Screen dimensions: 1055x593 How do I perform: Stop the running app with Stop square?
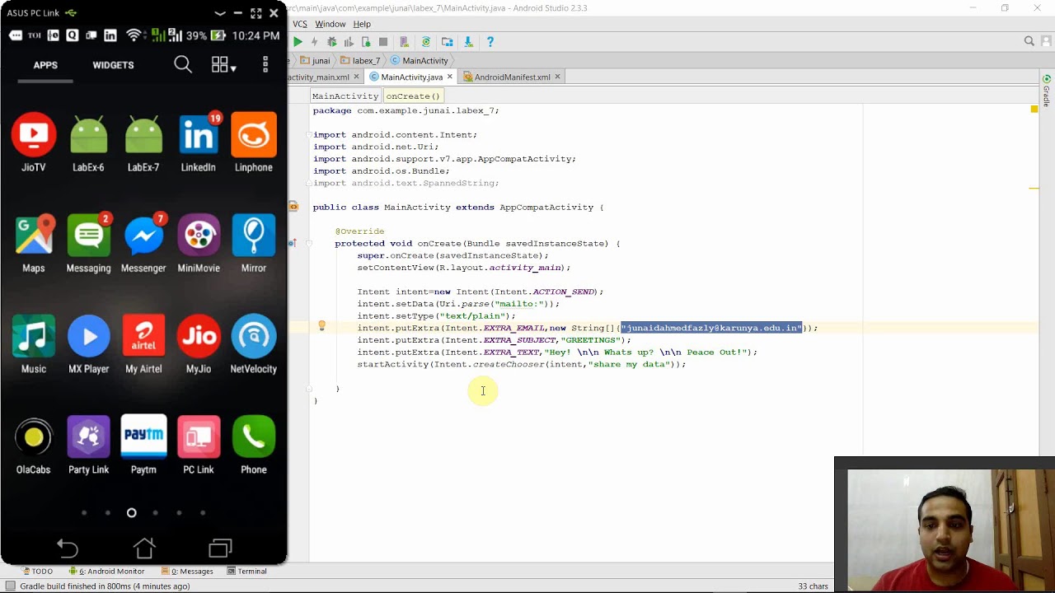[x=383, y=42]
